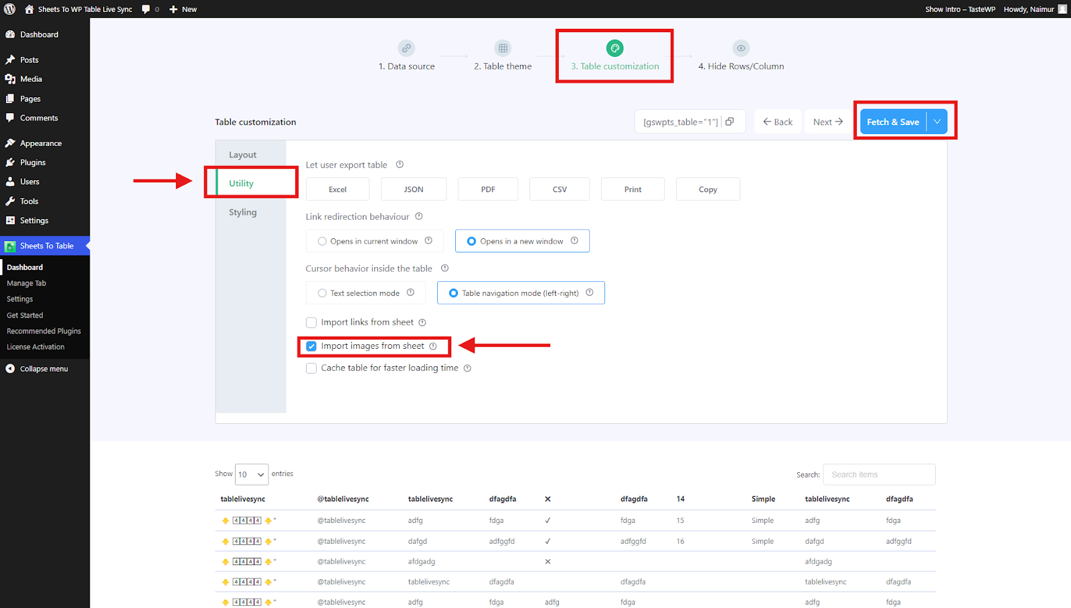Click info icon next to Import images from sheet
This screenshot has height=608, width=1071.
tap(433, 346)
